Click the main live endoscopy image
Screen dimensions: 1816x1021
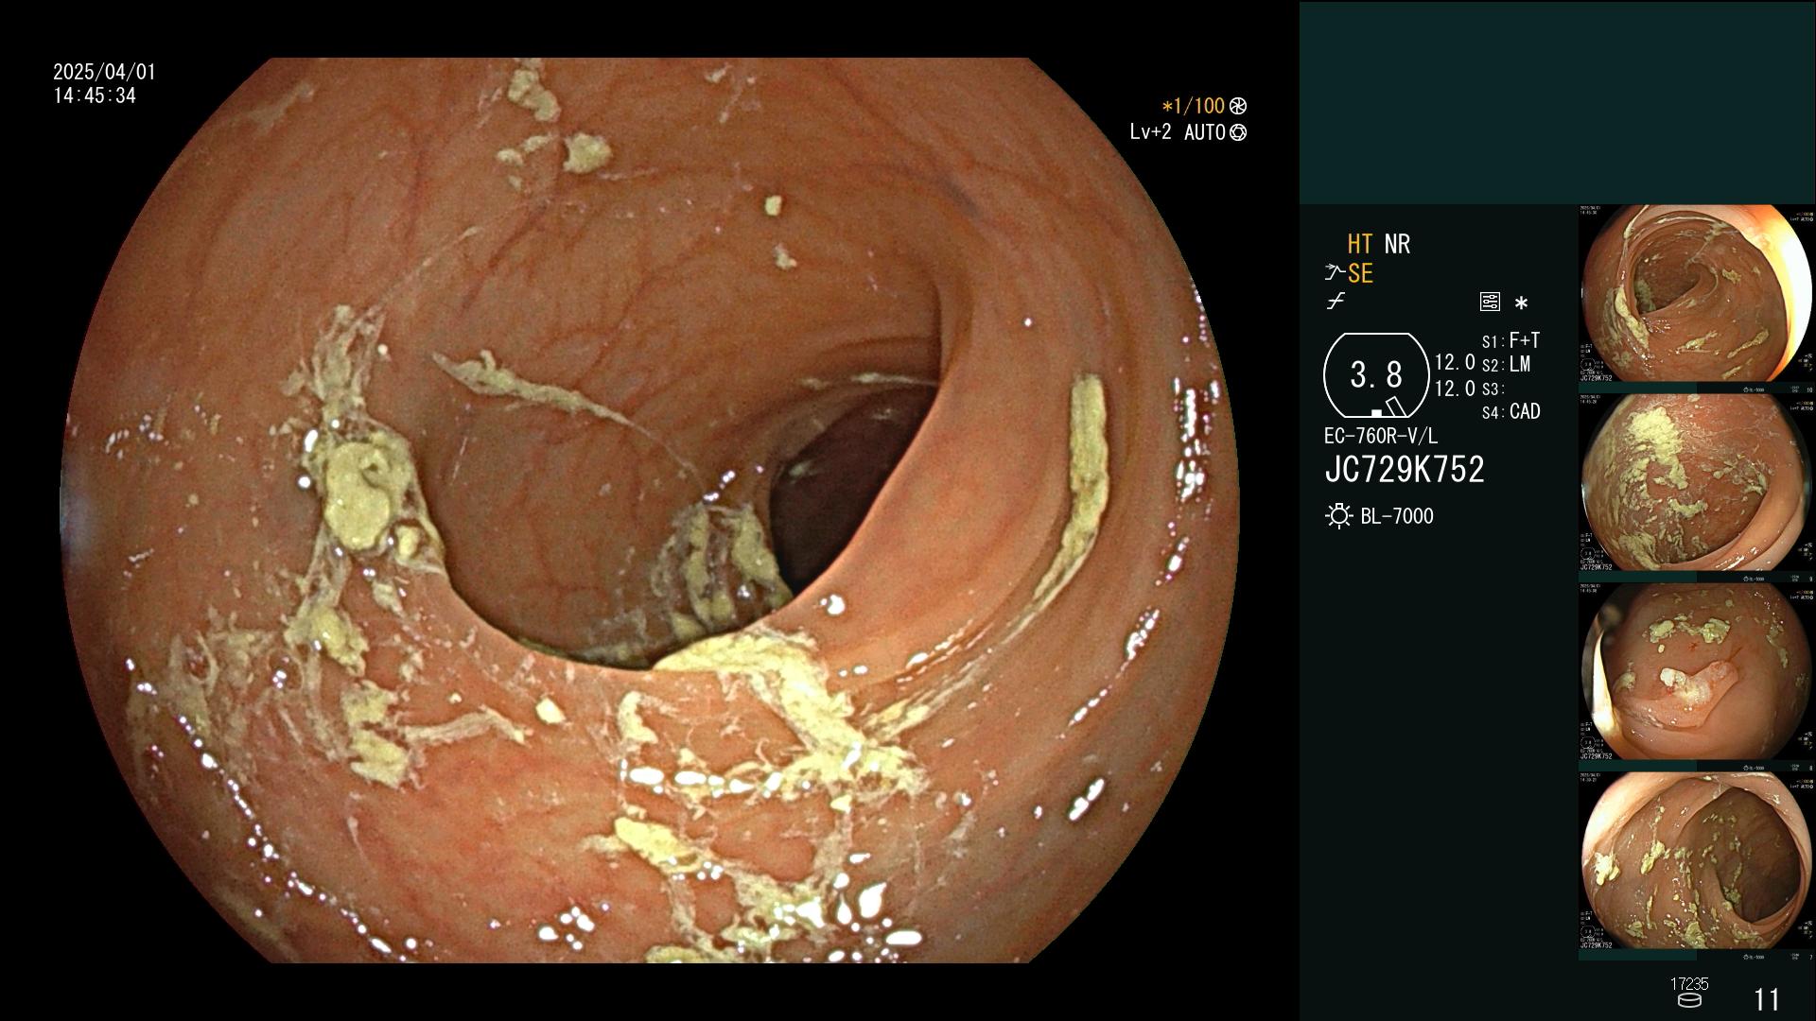coord(651,510)
